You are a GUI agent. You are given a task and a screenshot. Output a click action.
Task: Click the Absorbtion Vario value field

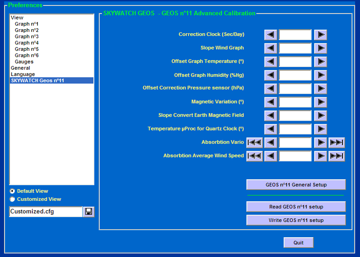(x=295, y=143)
